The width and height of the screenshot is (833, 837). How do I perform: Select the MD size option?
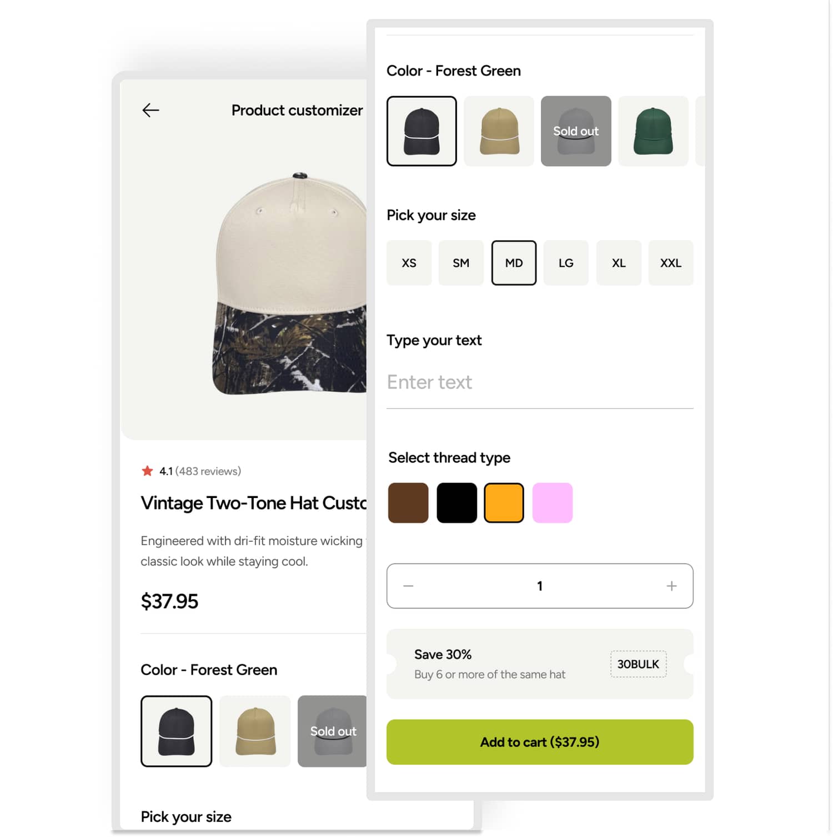pyautogui.click(x=514, y=263)
